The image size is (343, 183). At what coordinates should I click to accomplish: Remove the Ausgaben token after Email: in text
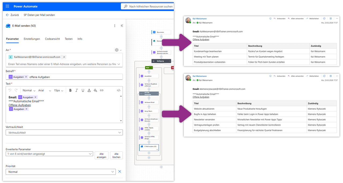pos(36,97)
